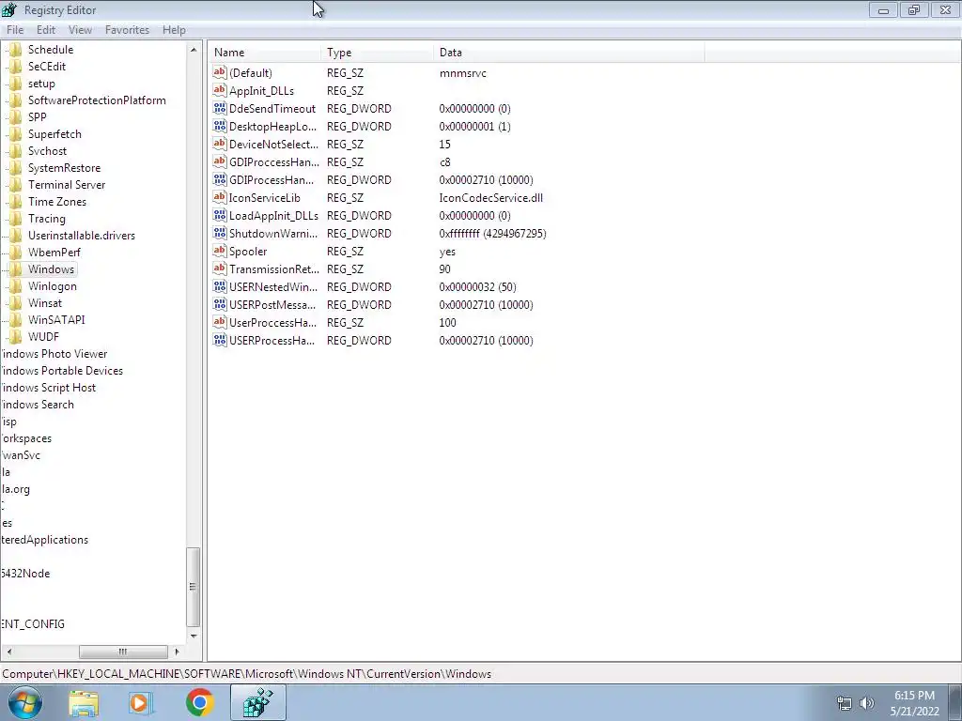Click the GDIProcessHan... REG_DWORD icon
The width and height of the screenshot is (962, 721).
point(220,179)
